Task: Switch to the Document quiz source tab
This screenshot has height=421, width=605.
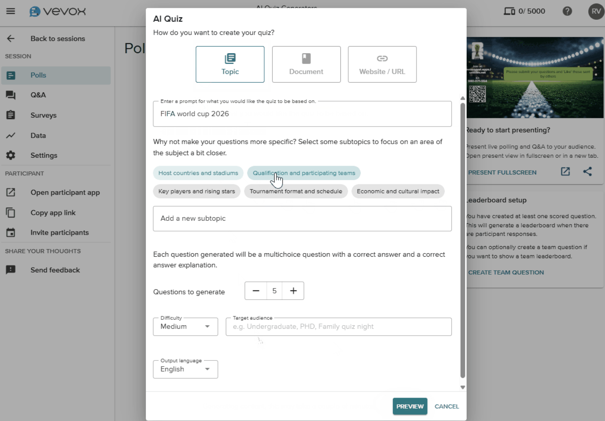Action: tap(306, 64)
